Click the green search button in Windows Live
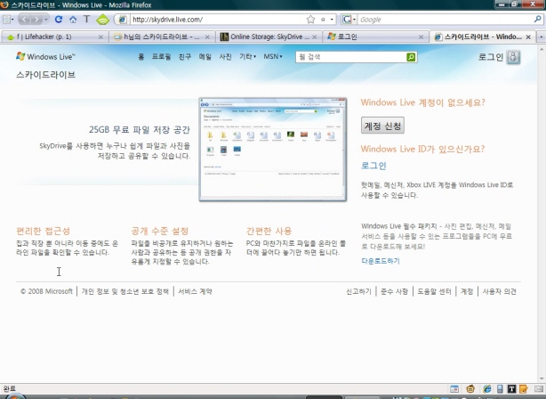 pyautogui.click(x=411, y=57)
